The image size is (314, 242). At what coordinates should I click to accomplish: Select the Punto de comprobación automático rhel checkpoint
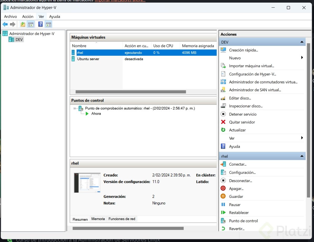tap(140, 108)
